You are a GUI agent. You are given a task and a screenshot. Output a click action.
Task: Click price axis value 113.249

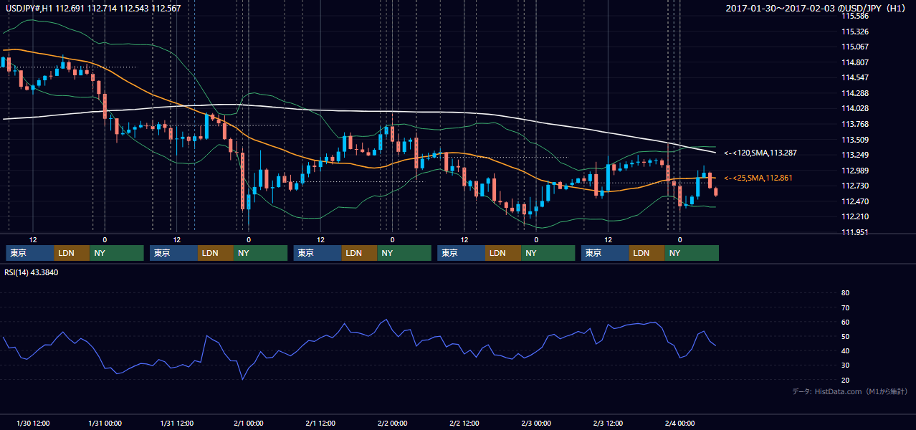click(857, 155)
